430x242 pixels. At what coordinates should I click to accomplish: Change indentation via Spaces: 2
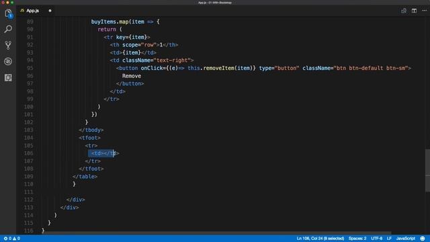(357, 239)
